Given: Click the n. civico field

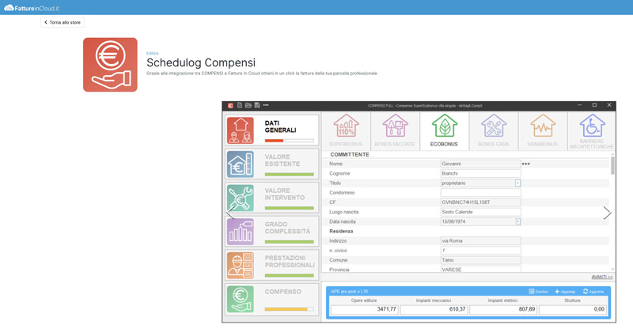Looking at the screenshot, I should (480, 251).
